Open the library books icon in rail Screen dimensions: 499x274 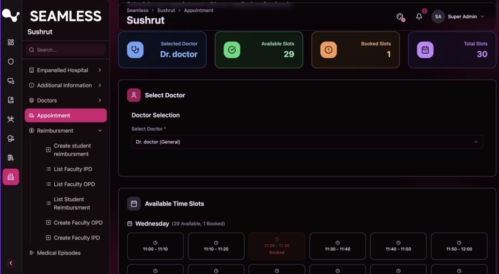pos(11,158)
